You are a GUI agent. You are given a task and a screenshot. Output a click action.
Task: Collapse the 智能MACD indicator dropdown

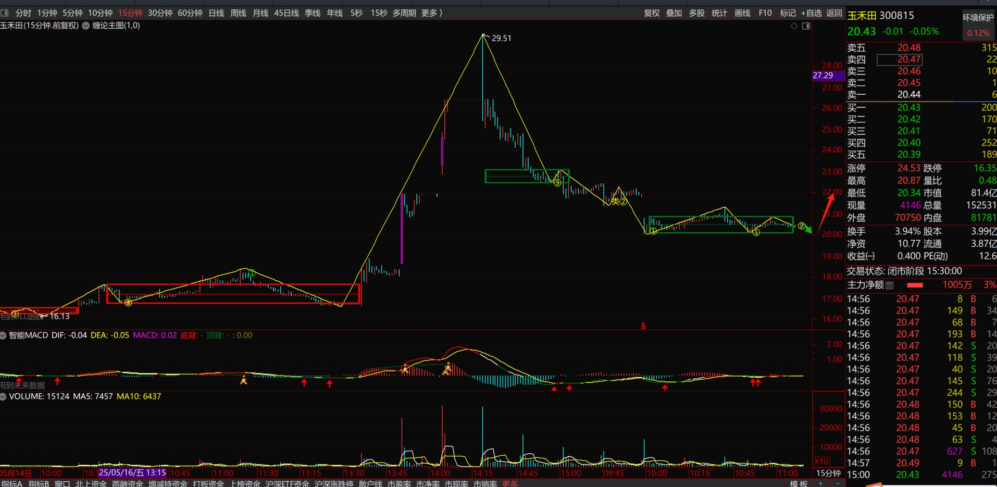tap(4, 335)
